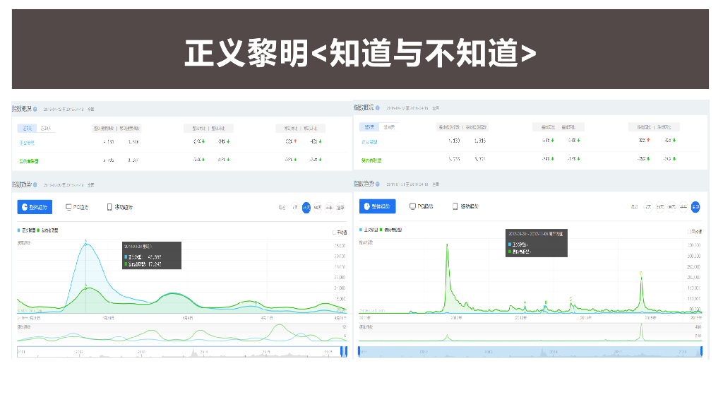This screenshot has height=407, width=723.
Task: Switch to 近7天 tab in left overview
Action: (x=28, y=129)
